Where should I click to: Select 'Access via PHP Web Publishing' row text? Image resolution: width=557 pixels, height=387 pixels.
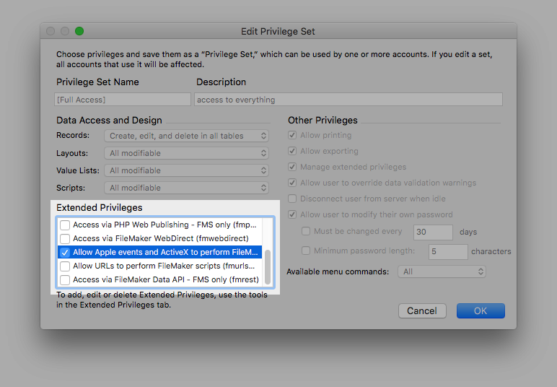click(165, 225)
